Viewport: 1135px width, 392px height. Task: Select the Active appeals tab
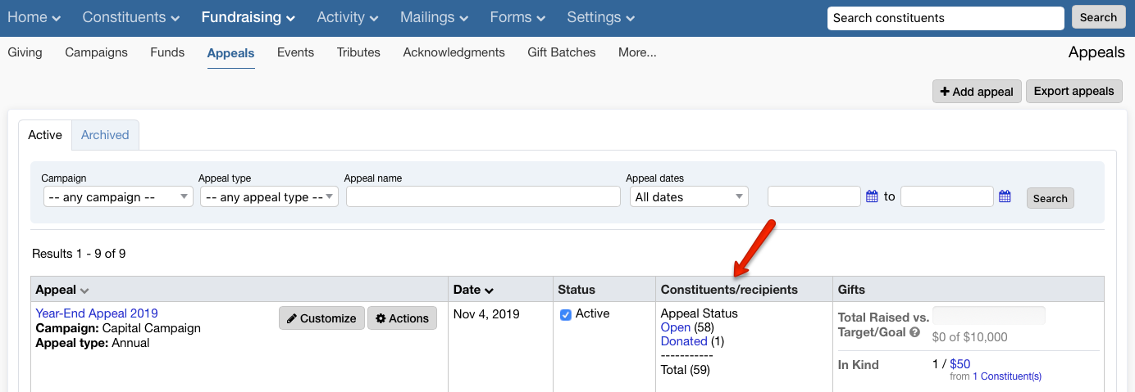[45, 135]
